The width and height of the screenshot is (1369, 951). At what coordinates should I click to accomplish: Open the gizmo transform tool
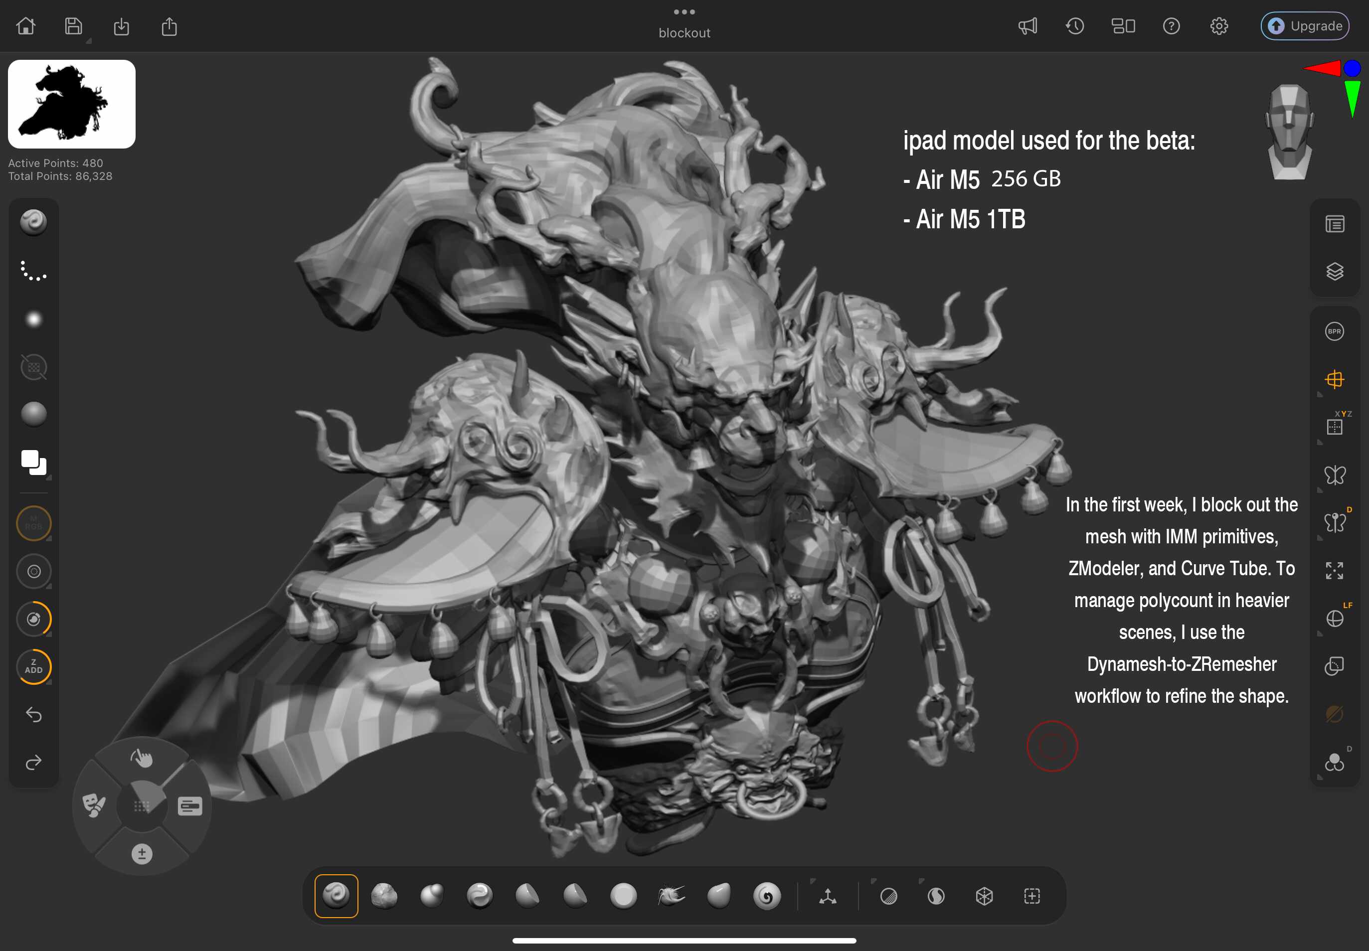827,896
